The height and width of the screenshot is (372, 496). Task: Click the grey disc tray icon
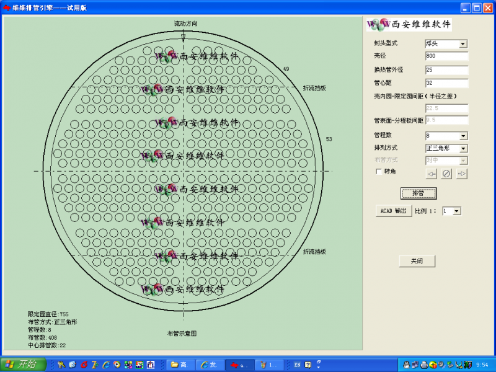click(x=441, y=365)
